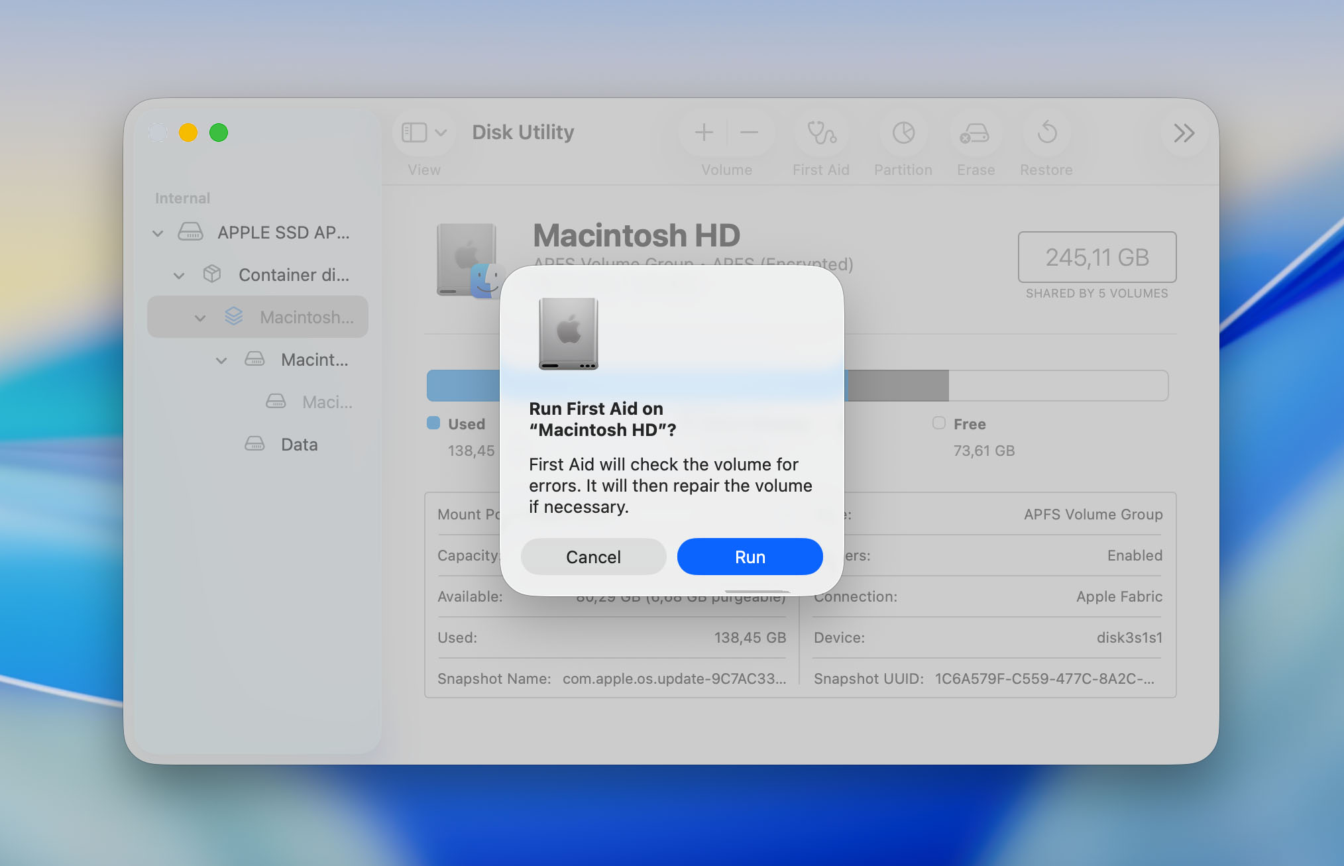Click the dialog heading Run First Aid on "Macintosh HD"?

click(x=602, y=419)
